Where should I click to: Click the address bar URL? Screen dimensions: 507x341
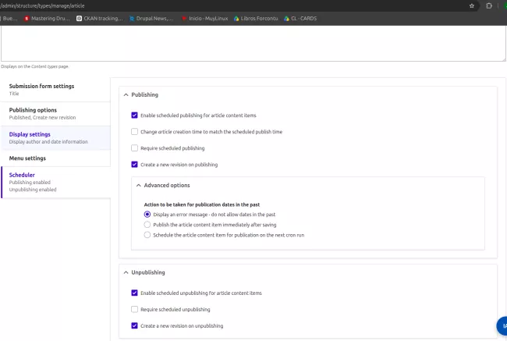tap(42, 5)
